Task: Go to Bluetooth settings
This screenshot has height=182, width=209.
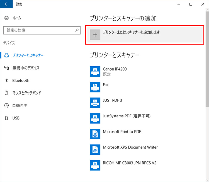Action: pos(21,81)
